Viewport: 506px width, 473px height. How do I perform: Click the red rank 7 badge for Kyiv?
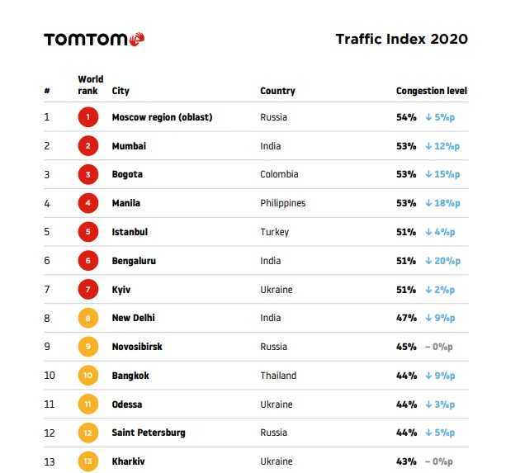tap(88, 290)
